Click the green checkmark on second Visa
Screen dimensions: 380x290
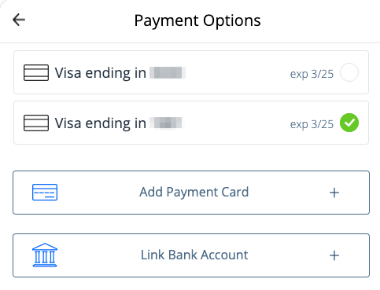click(x=349, y=123)
